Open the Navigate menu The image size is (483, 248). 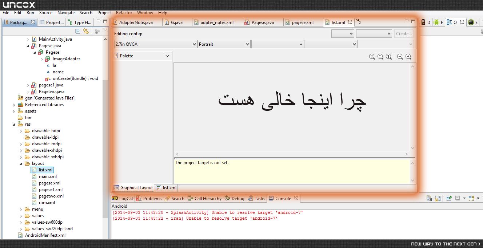coord(66,12)
